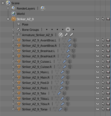
Task: Click the Armature_Striker_AZ_9 data icon
Action: click(x=19, y=35)
